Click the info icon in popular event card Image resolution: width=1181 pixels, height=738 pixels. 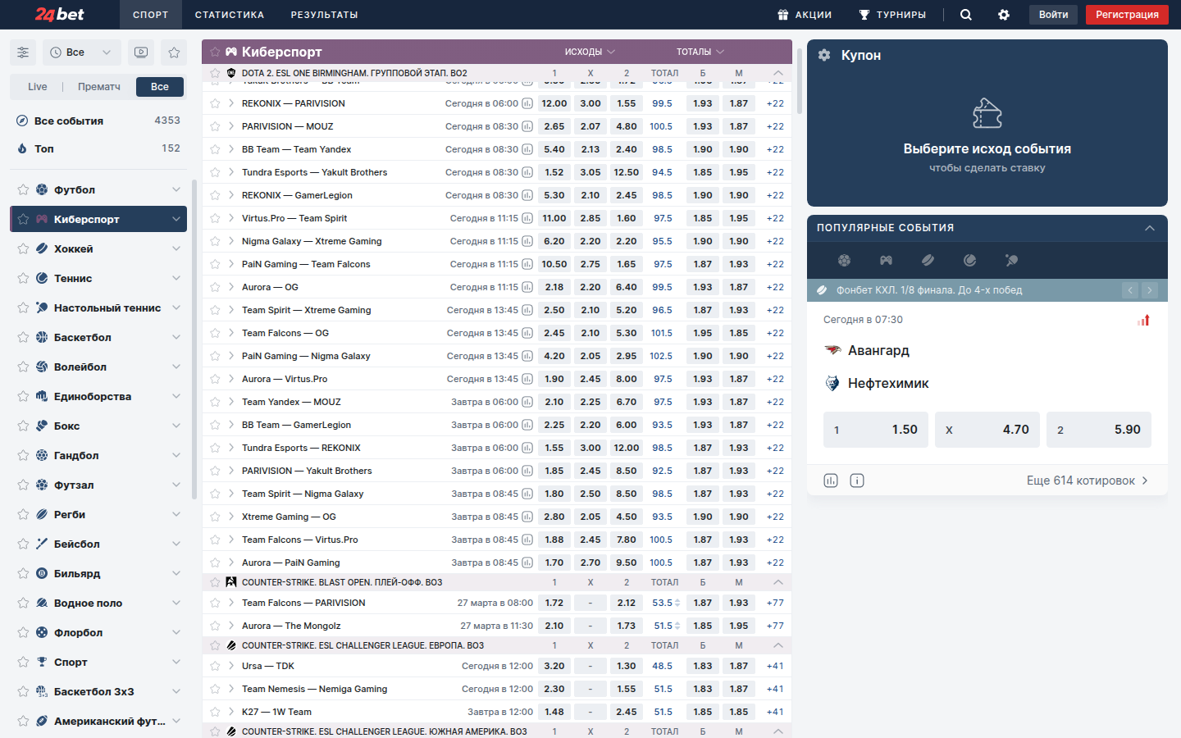click(x=857, y=481)
